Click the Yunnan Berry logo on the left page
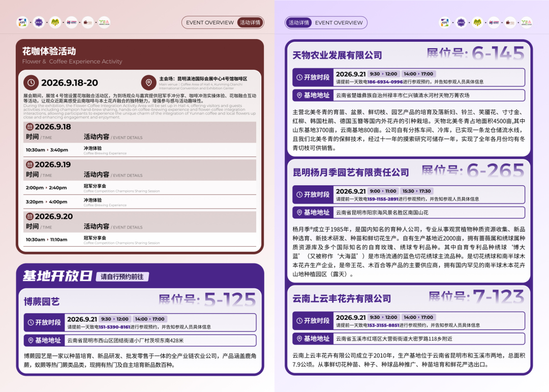 (72, 22)
